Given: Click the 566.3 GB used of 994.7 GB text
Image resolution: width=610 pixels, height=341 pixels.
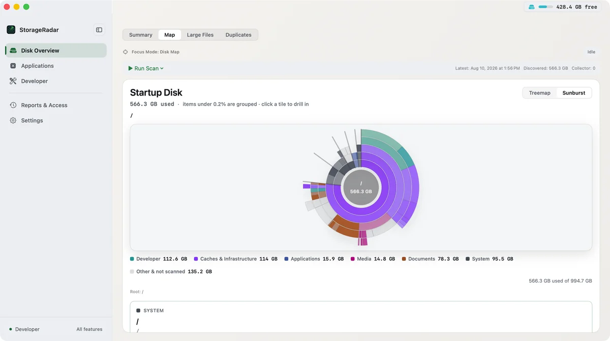Looking at the screenshot, I should pyautogui.click(x=560, y=281).
